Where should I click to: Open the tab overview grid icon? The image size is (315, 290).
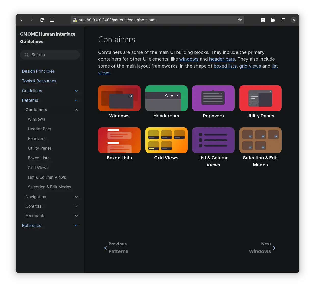pyautogui.click(x=263, y=20)
